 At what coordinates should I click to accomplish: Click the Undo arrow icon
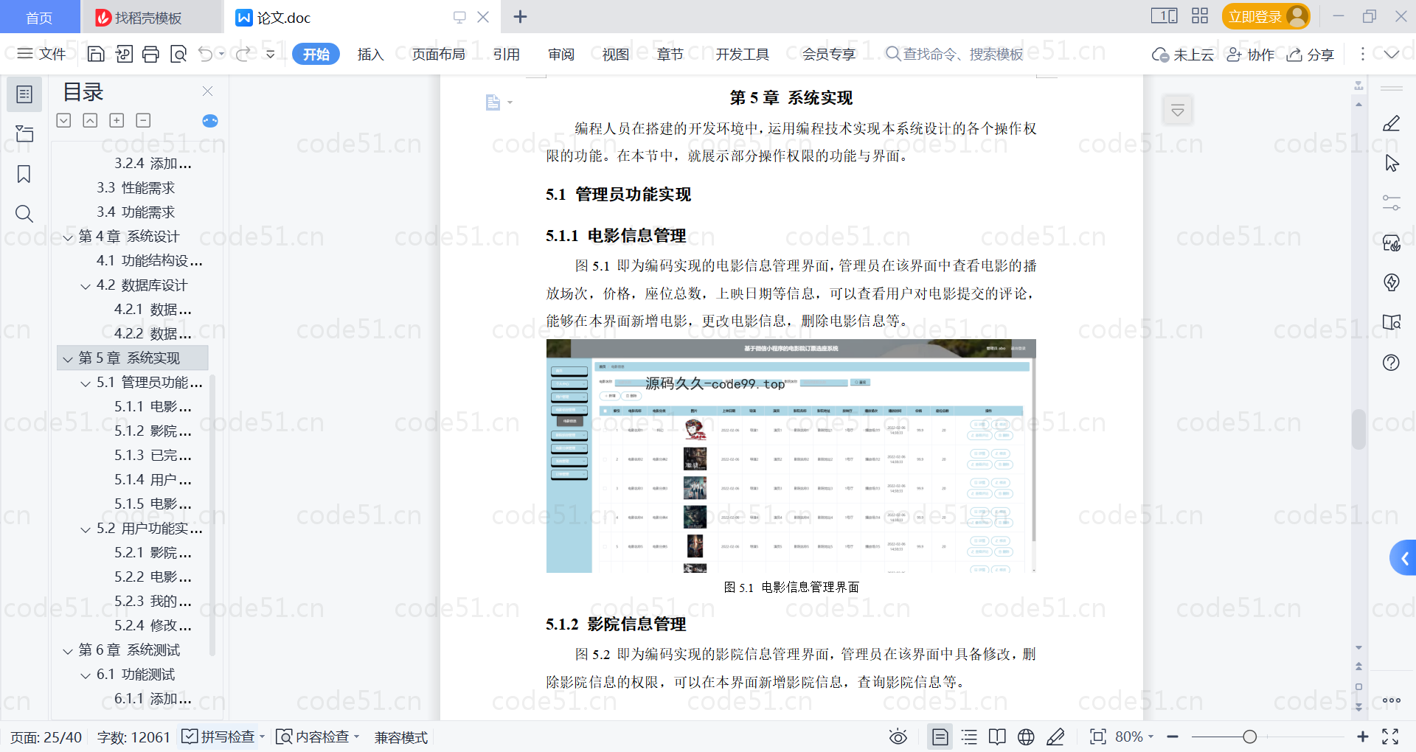(206, 54)
